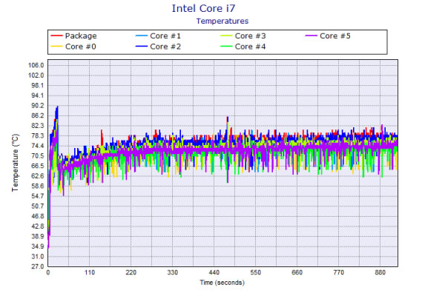
Task: Click the 110 x-axis tick label
Action: click(x=90, y=272)
